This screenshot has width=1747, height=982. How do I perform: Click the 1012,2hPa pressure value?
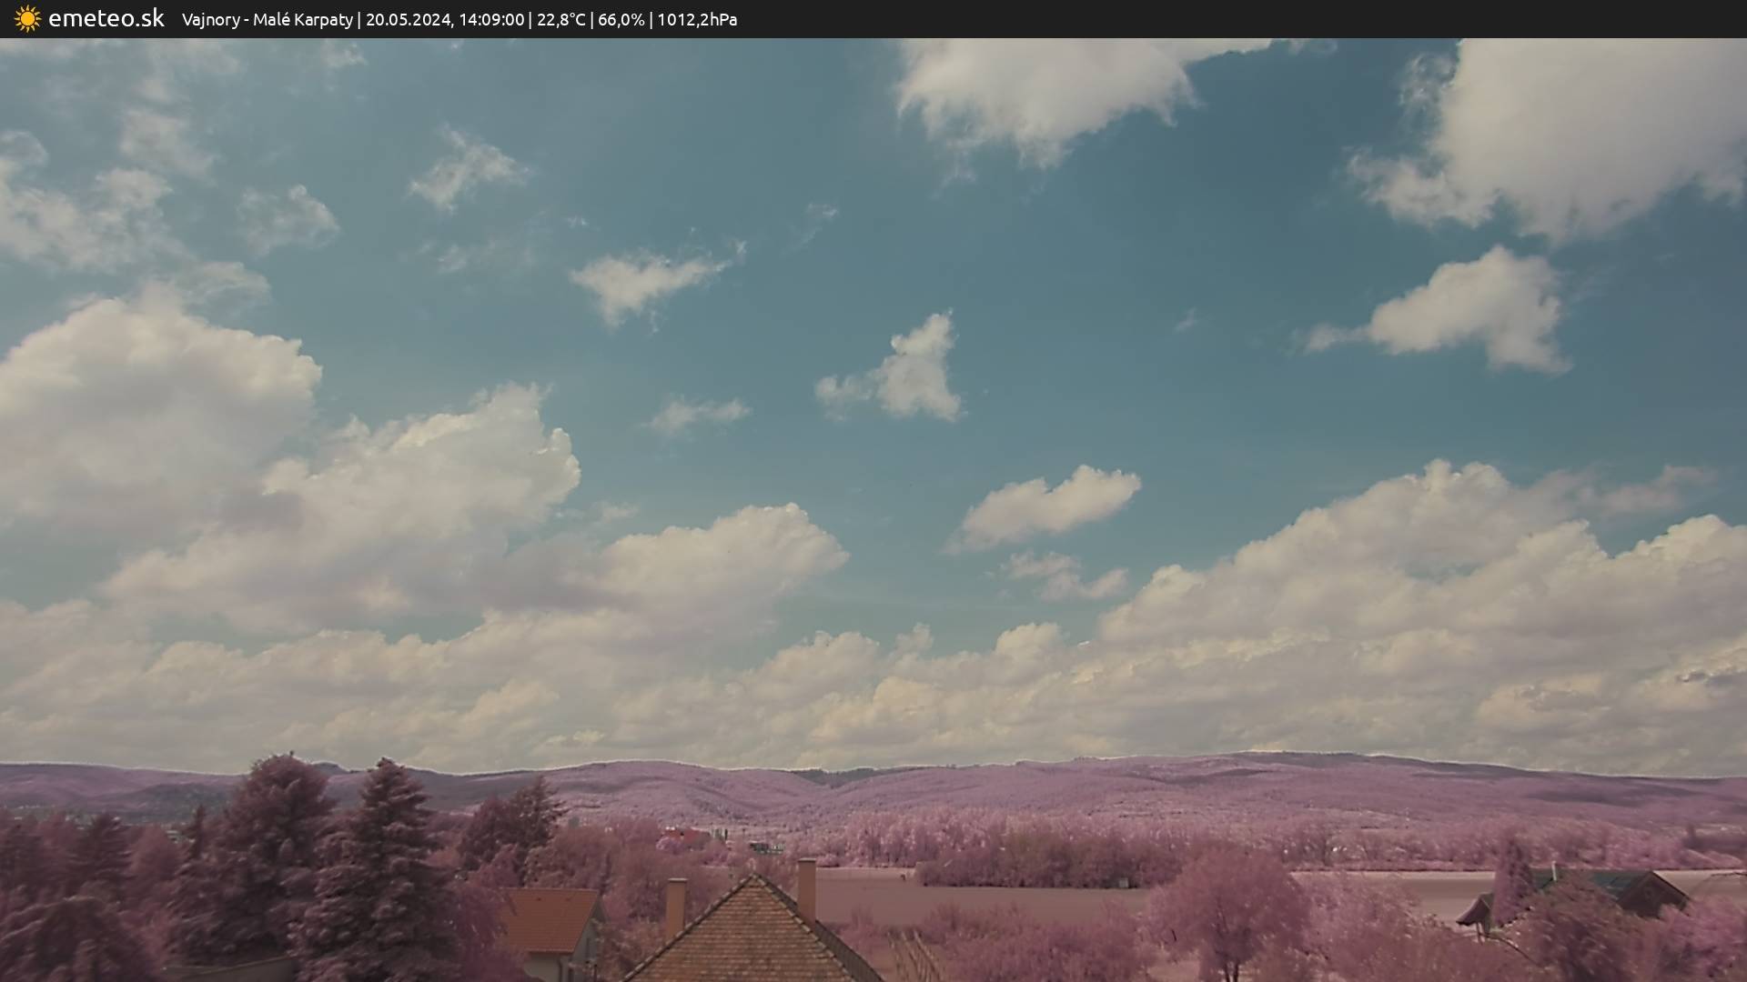click(697, 20)
